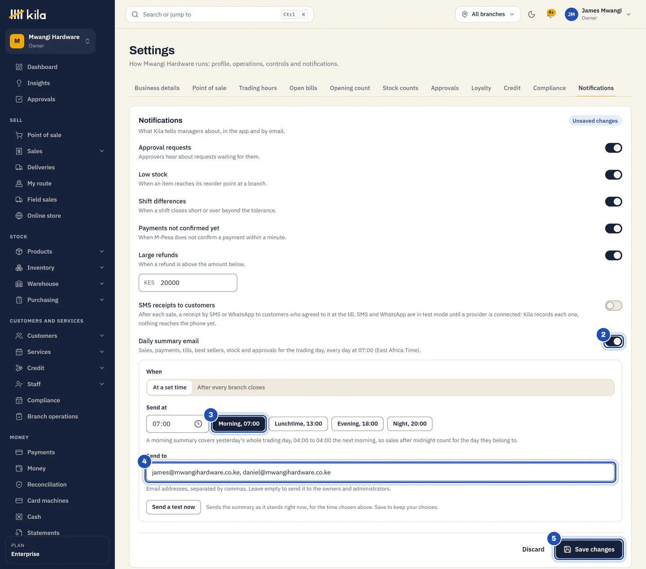The width and height of the screenshot is (646, 569).
Task: Discard the unsaved changes
Action: coord(533,549)
